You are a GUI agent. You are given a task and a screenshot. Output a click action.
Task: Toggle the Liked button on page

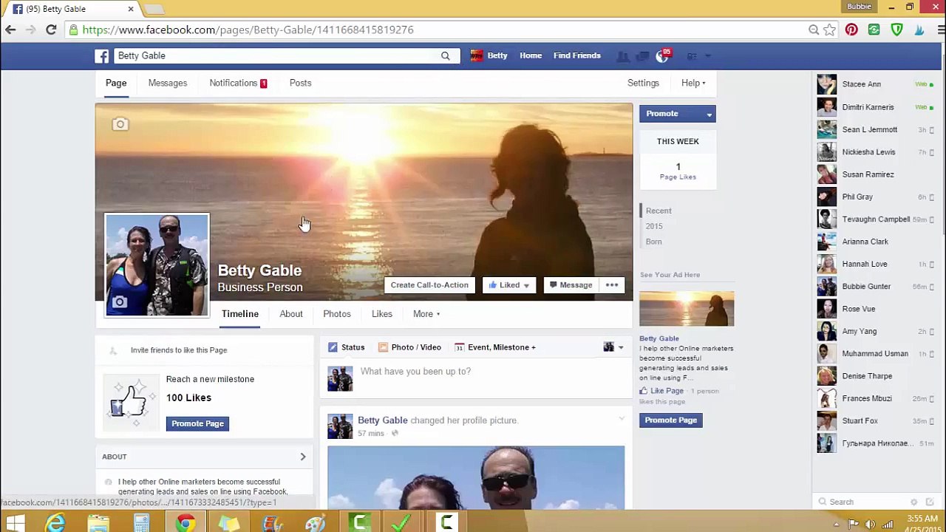pos(508,285)
